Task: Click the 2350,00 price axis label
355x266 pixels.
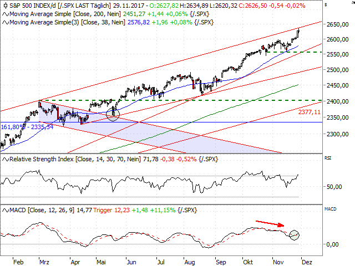Action: [x=337, y=117]
